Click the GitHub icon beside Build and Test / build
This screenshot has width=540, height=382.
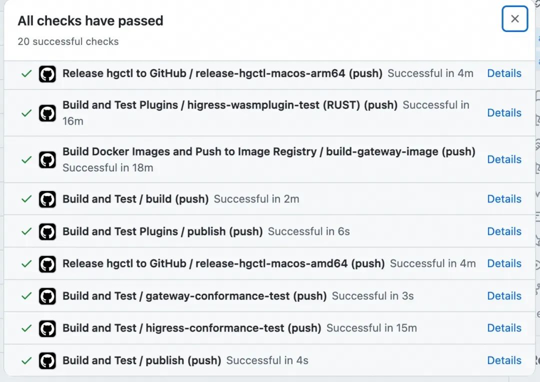point(47,198)
